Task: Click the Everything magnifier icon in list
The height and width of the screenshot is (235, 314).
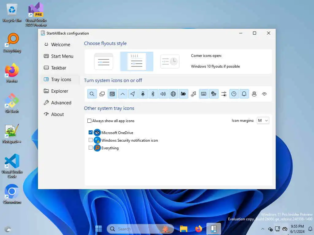Action: 97,148
